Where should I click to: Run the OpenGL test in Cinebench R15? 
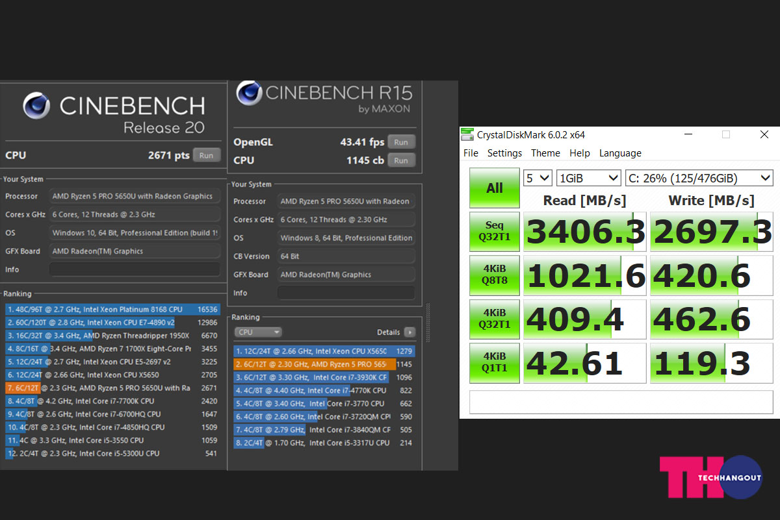(401, 142)
